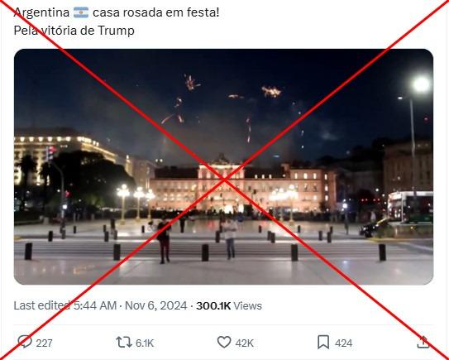This screenshot has width=449, height=360.
Task: Open the share options via the upload icon
Action: coord(423,343)
